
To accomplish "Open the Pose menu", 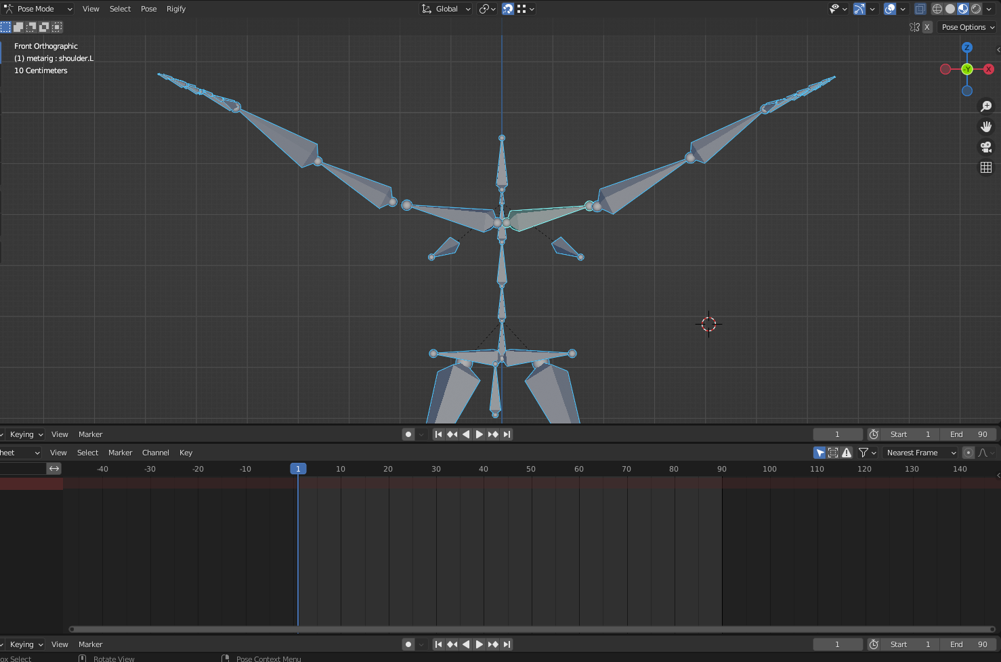I will pos(148,9).
